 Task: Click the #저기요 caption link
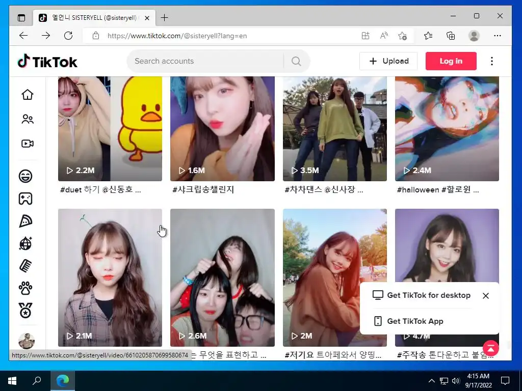click(x=333, y=355)
